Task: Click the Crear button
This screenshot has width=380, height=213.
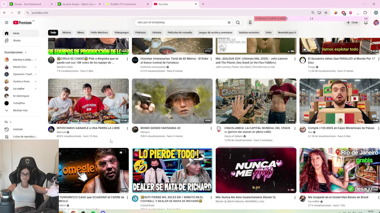Action: 352,22
